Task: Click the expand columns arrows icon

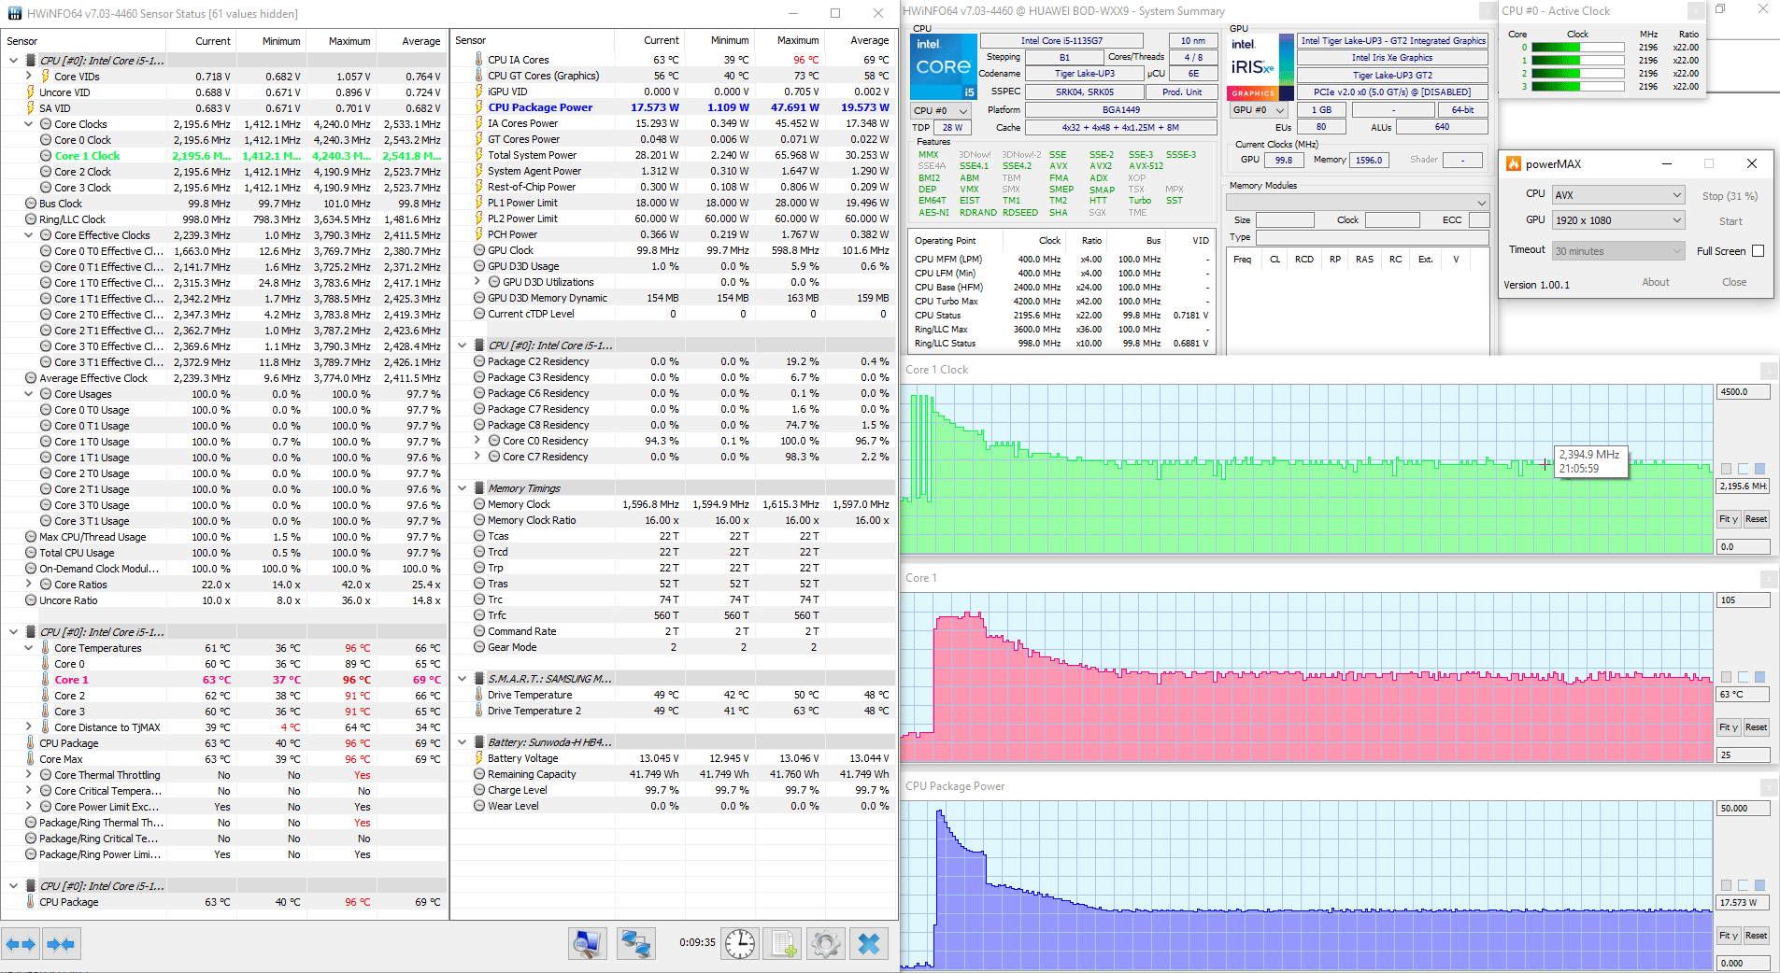Action: point(21,944)
